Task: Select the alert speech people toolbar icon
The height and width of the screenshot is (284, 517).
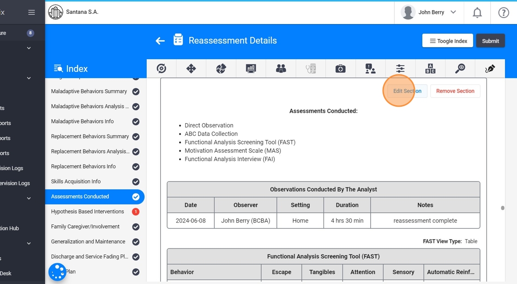Action: (x=370, y=69)
